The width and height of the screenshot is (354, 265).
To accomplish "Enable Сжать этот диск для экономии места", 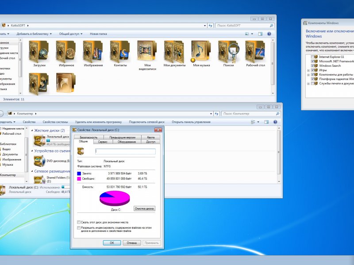I will (79, 222).
